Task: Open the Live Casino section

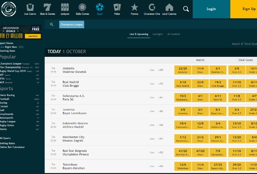Action: click(30, 10)
